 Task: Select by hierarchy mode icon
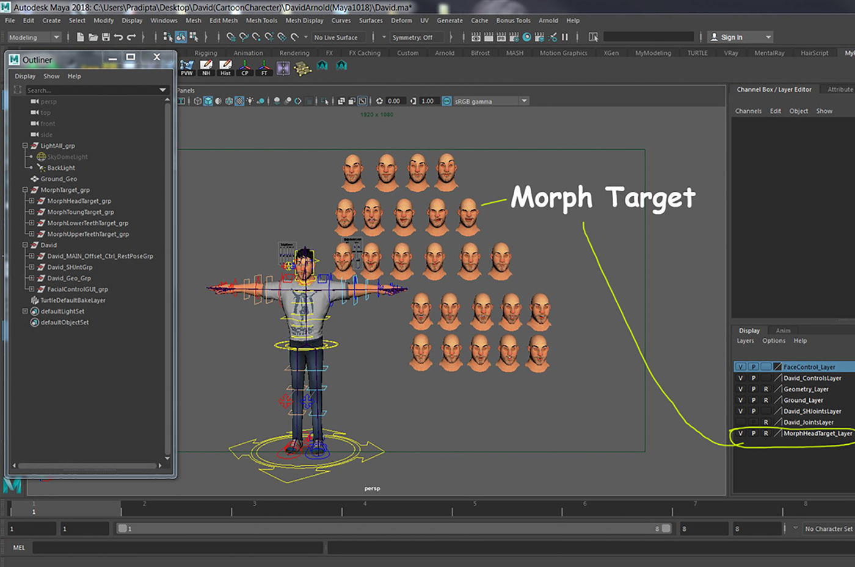pyautogui.click(x=168, y=37)
